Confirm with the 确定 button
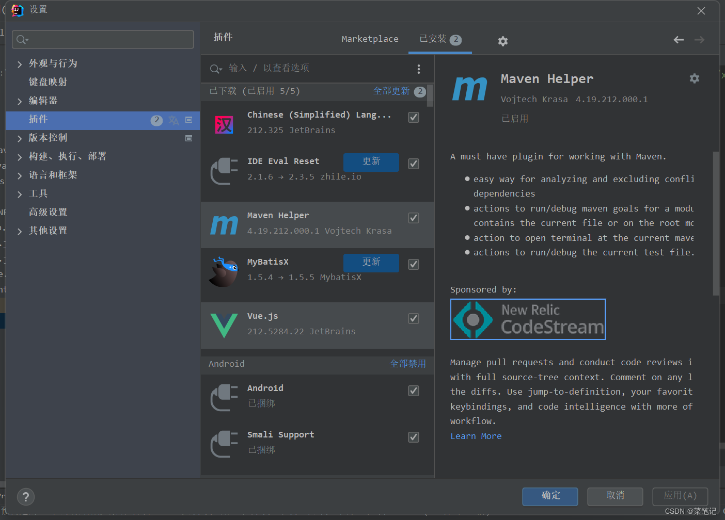This screenshot has height=520, width=725. (x=550, y=496)
